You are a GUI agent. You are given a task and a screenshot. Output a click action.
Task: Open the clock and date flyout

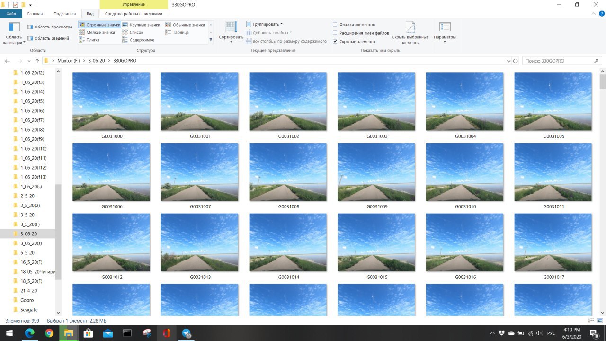[571, 333]
